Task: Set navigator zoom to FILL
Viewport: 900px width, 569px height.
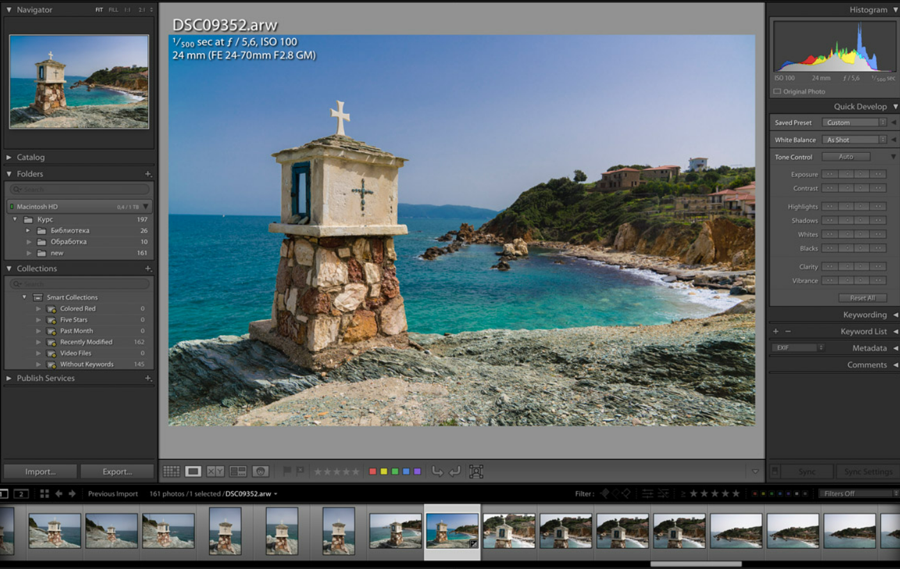Action: click(x=113, y=10)
